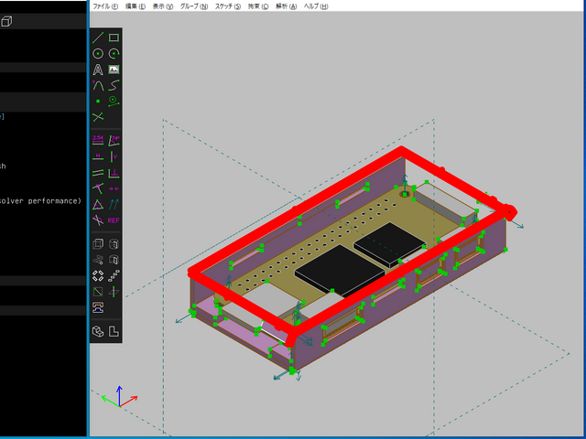The image size is (586, 439).
Task: Select the rectangle sketch tool
Action: (114, 37)
